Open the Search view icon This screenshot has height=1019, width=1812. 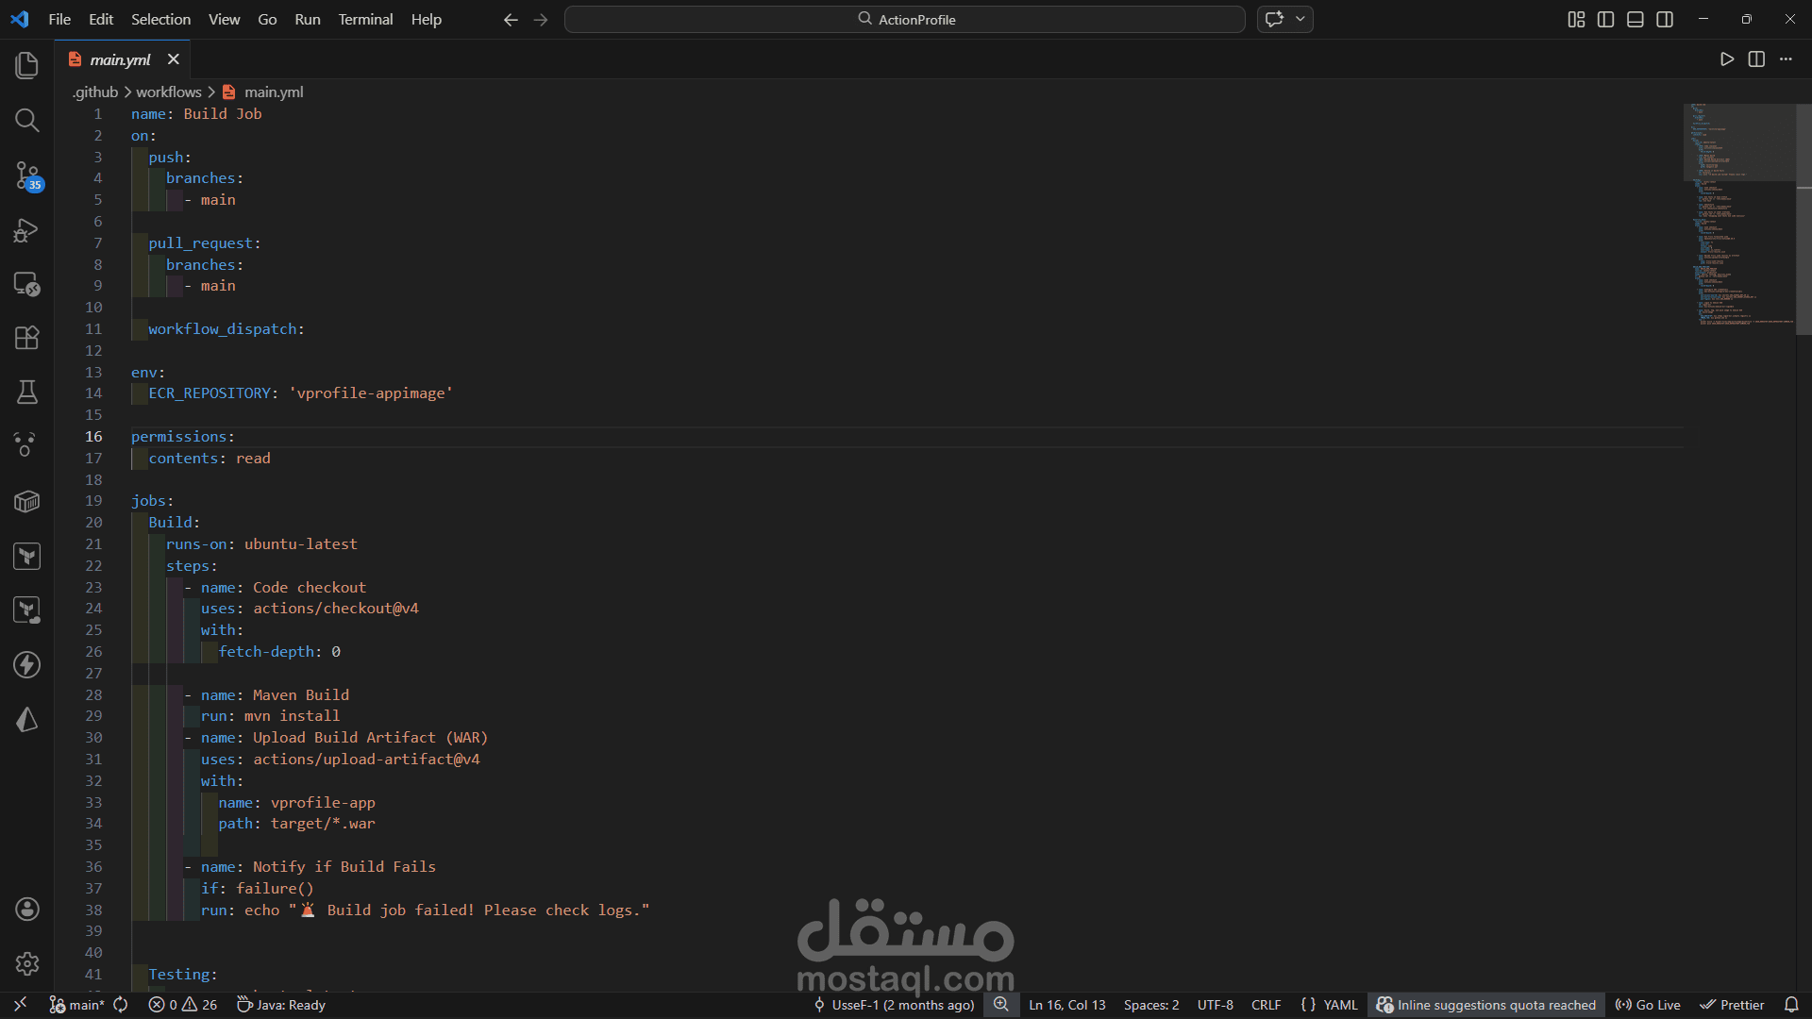coord(26,120)
